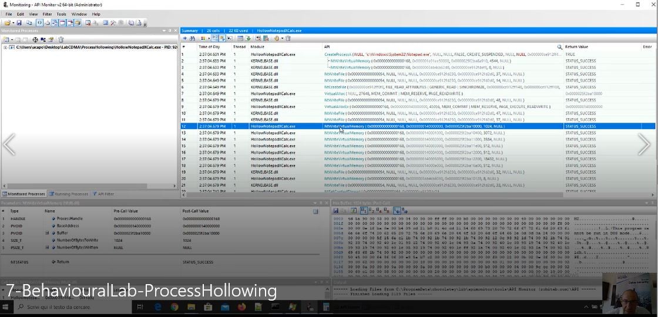The width and height of the screenshot is (658, 317).
Task: Click the Windows Start button
Action: tap(5, 308)
